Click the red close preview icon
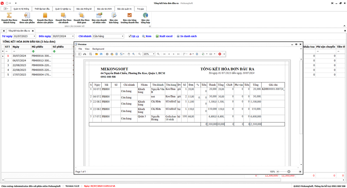 220,54
